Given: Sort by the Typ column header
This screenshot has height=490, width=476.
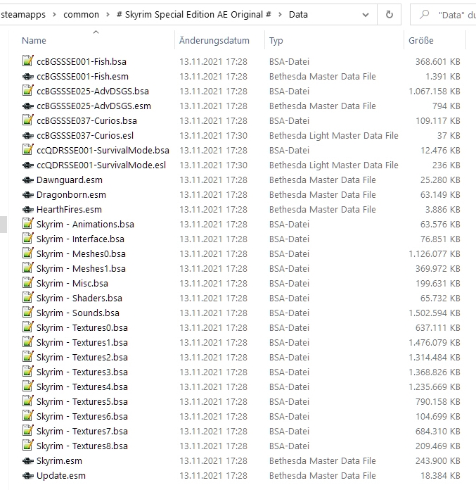Looking at the screenshot, I should (x=276, y=40).
